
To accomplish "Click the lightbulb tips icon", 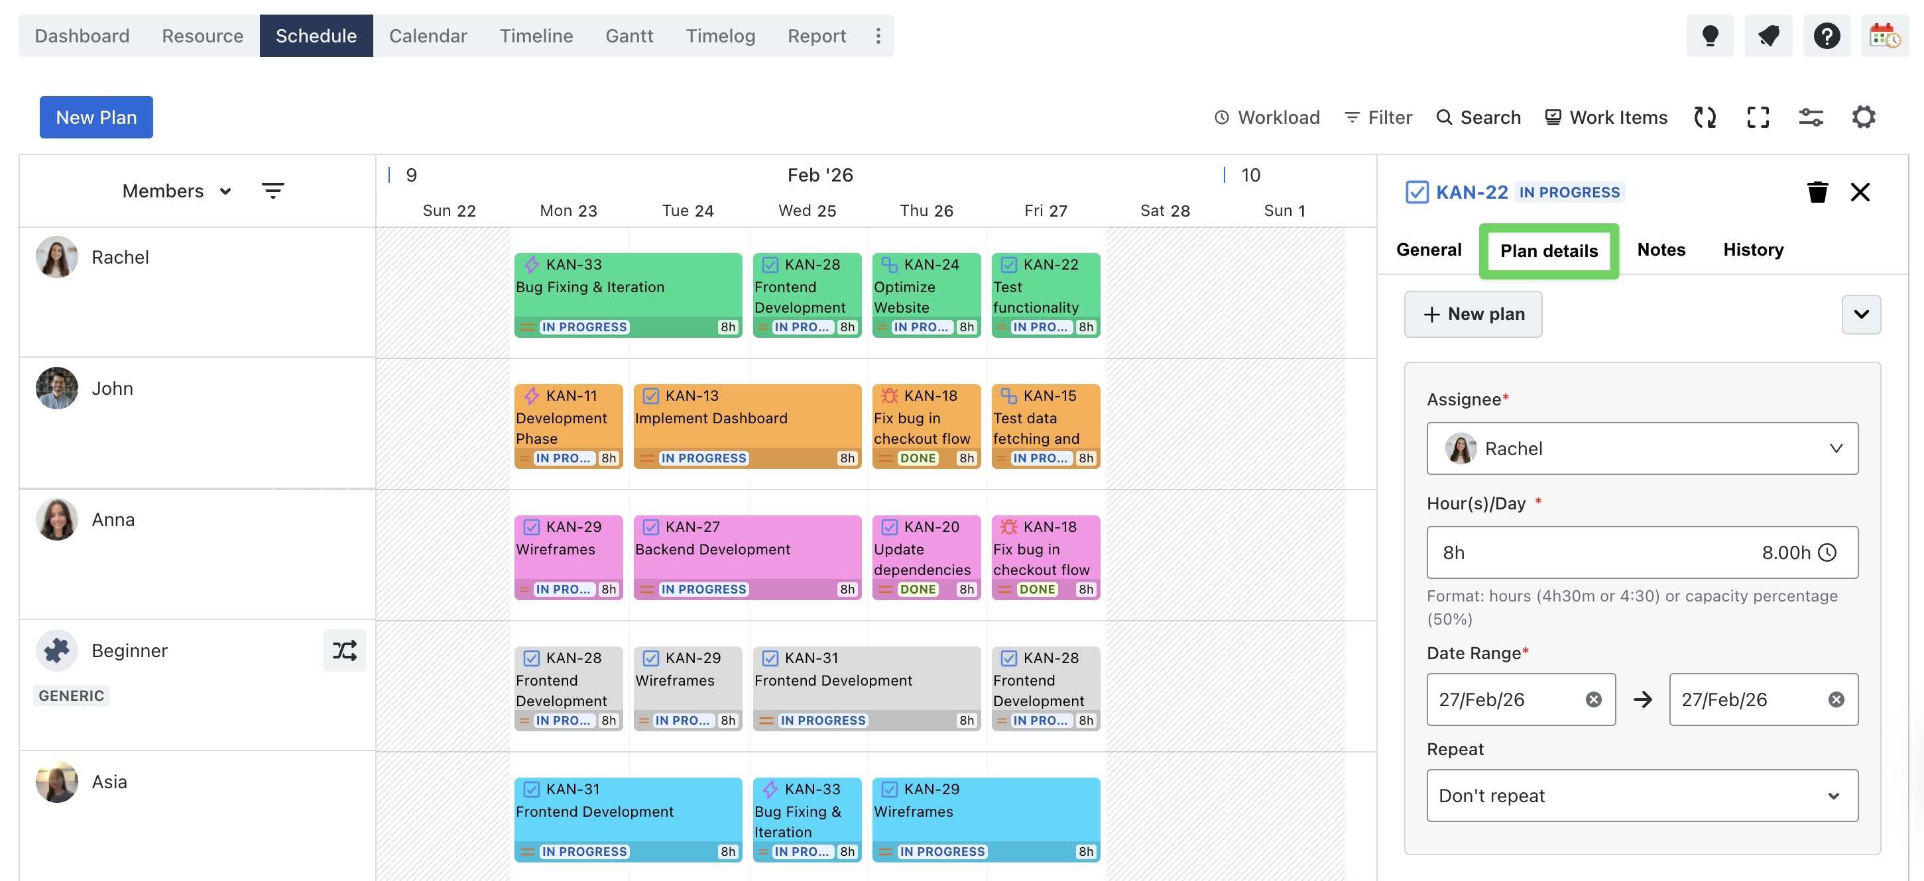I will 1709,35.
